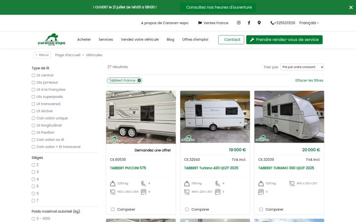Go to Page d'accueil breadcrumb
Image resolution: width=356 pixels, height=222 pixels.
tap(68, 55)
